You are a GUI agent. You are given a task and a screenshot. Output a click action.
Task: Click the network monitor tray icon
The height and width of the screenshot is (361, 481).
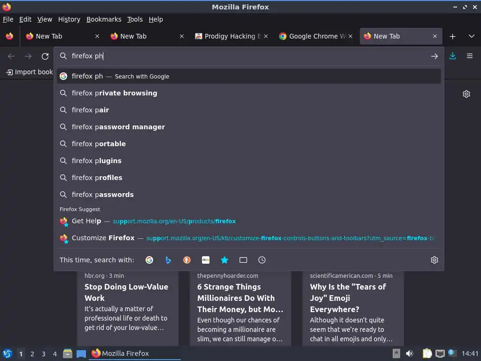[440, 353]
